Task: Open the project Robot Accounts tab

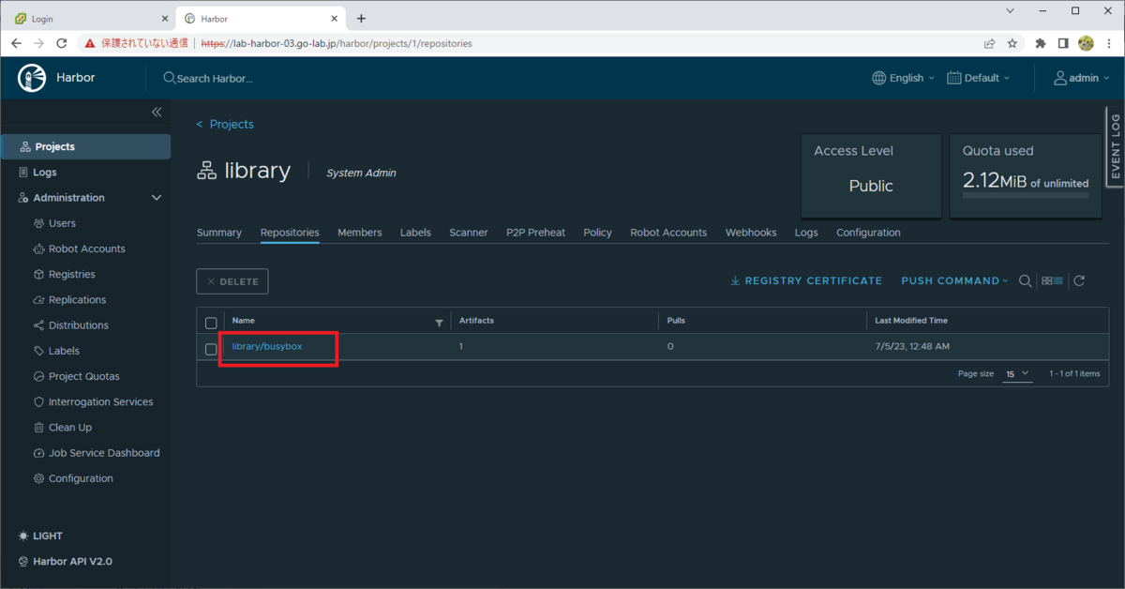Action: [x=668, y=233]
